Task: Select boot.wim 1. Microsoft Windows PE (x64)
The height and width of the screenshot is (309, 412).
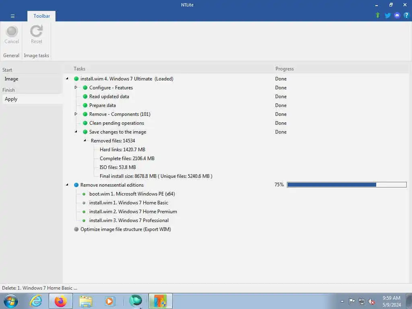Action: coord(132,194)
